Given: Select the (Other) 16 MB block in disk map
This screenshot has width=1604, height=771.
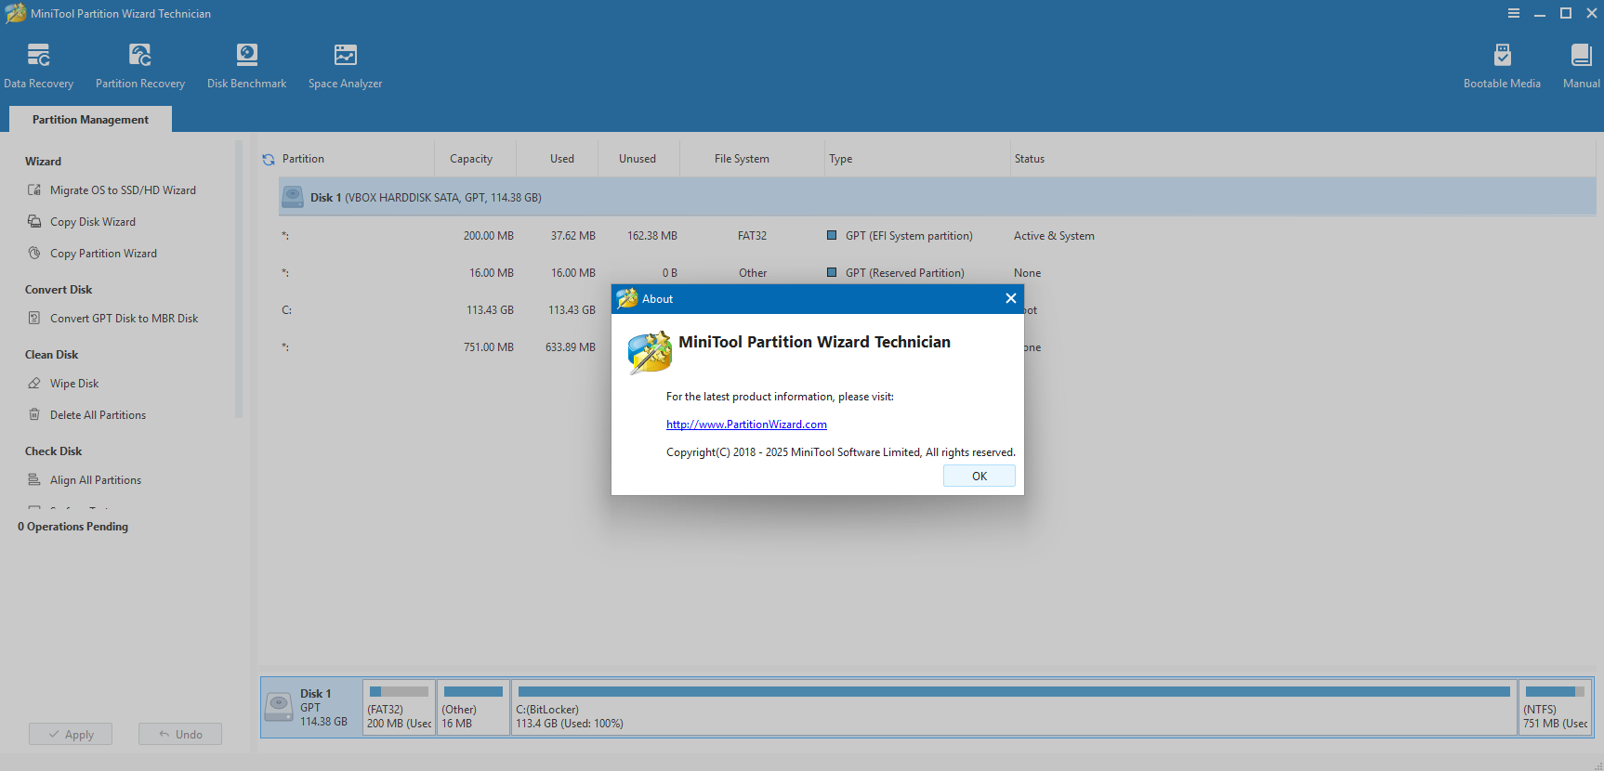Looking at the screenshot, I should [473, 707].
